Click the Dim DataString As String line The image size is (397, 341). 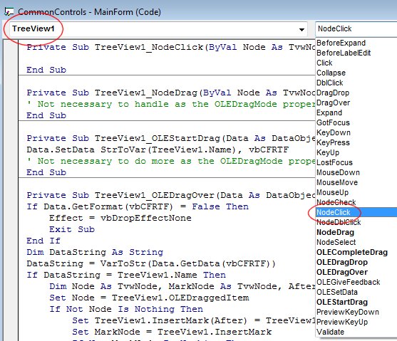click(95, 252)
